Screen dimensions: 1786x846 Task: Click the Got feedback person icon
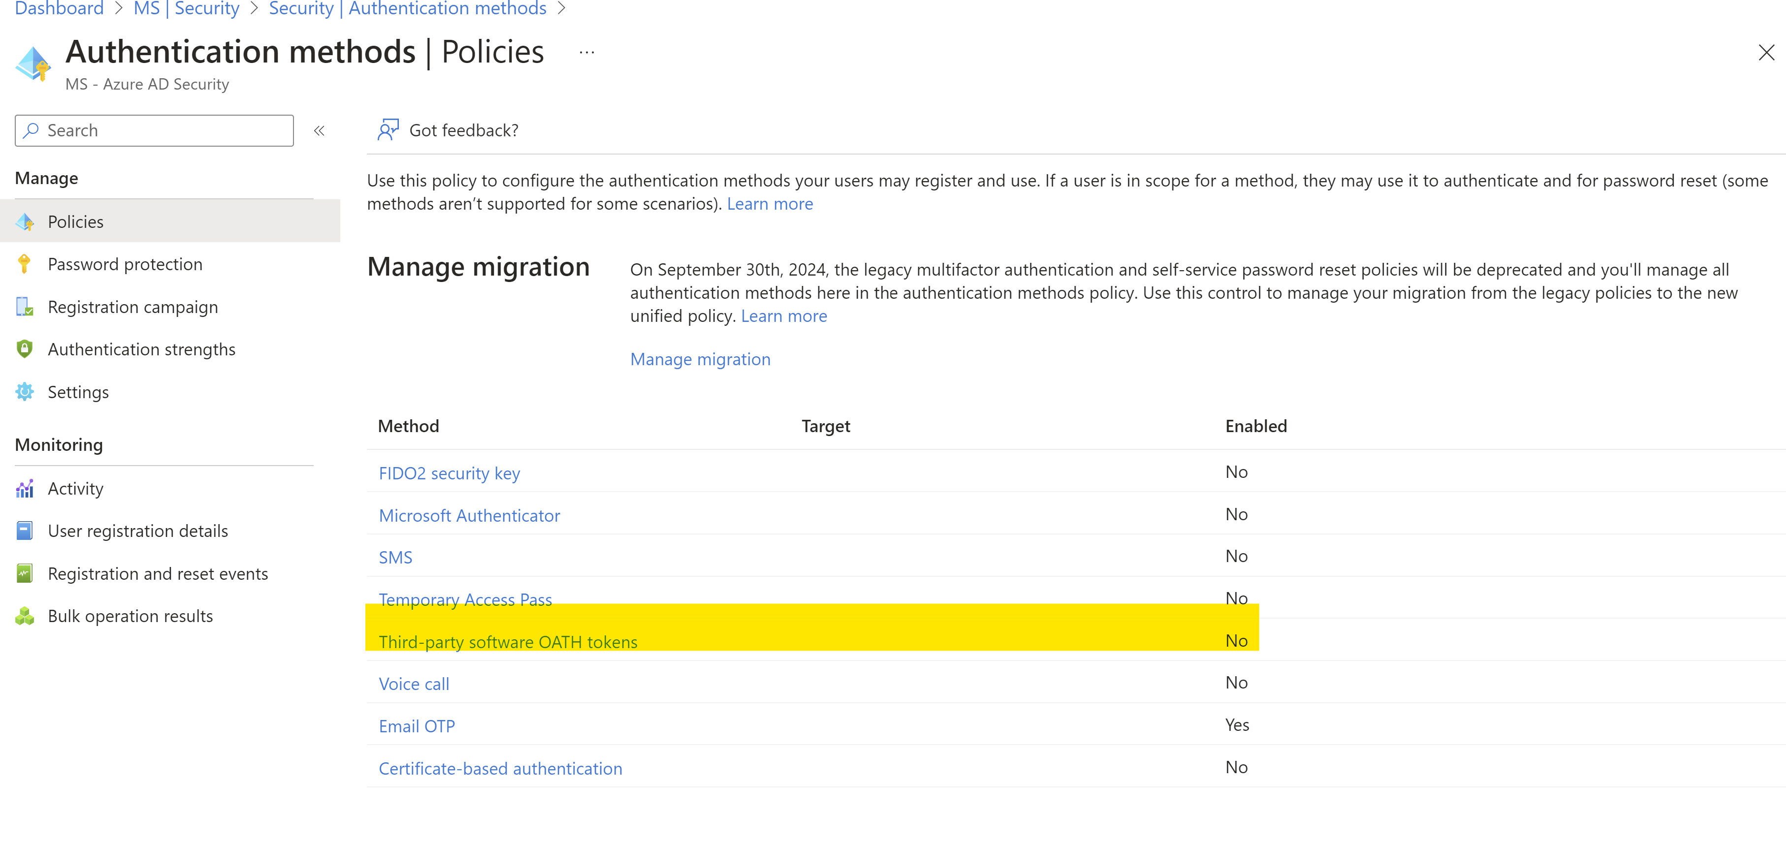tap(388, 129)
